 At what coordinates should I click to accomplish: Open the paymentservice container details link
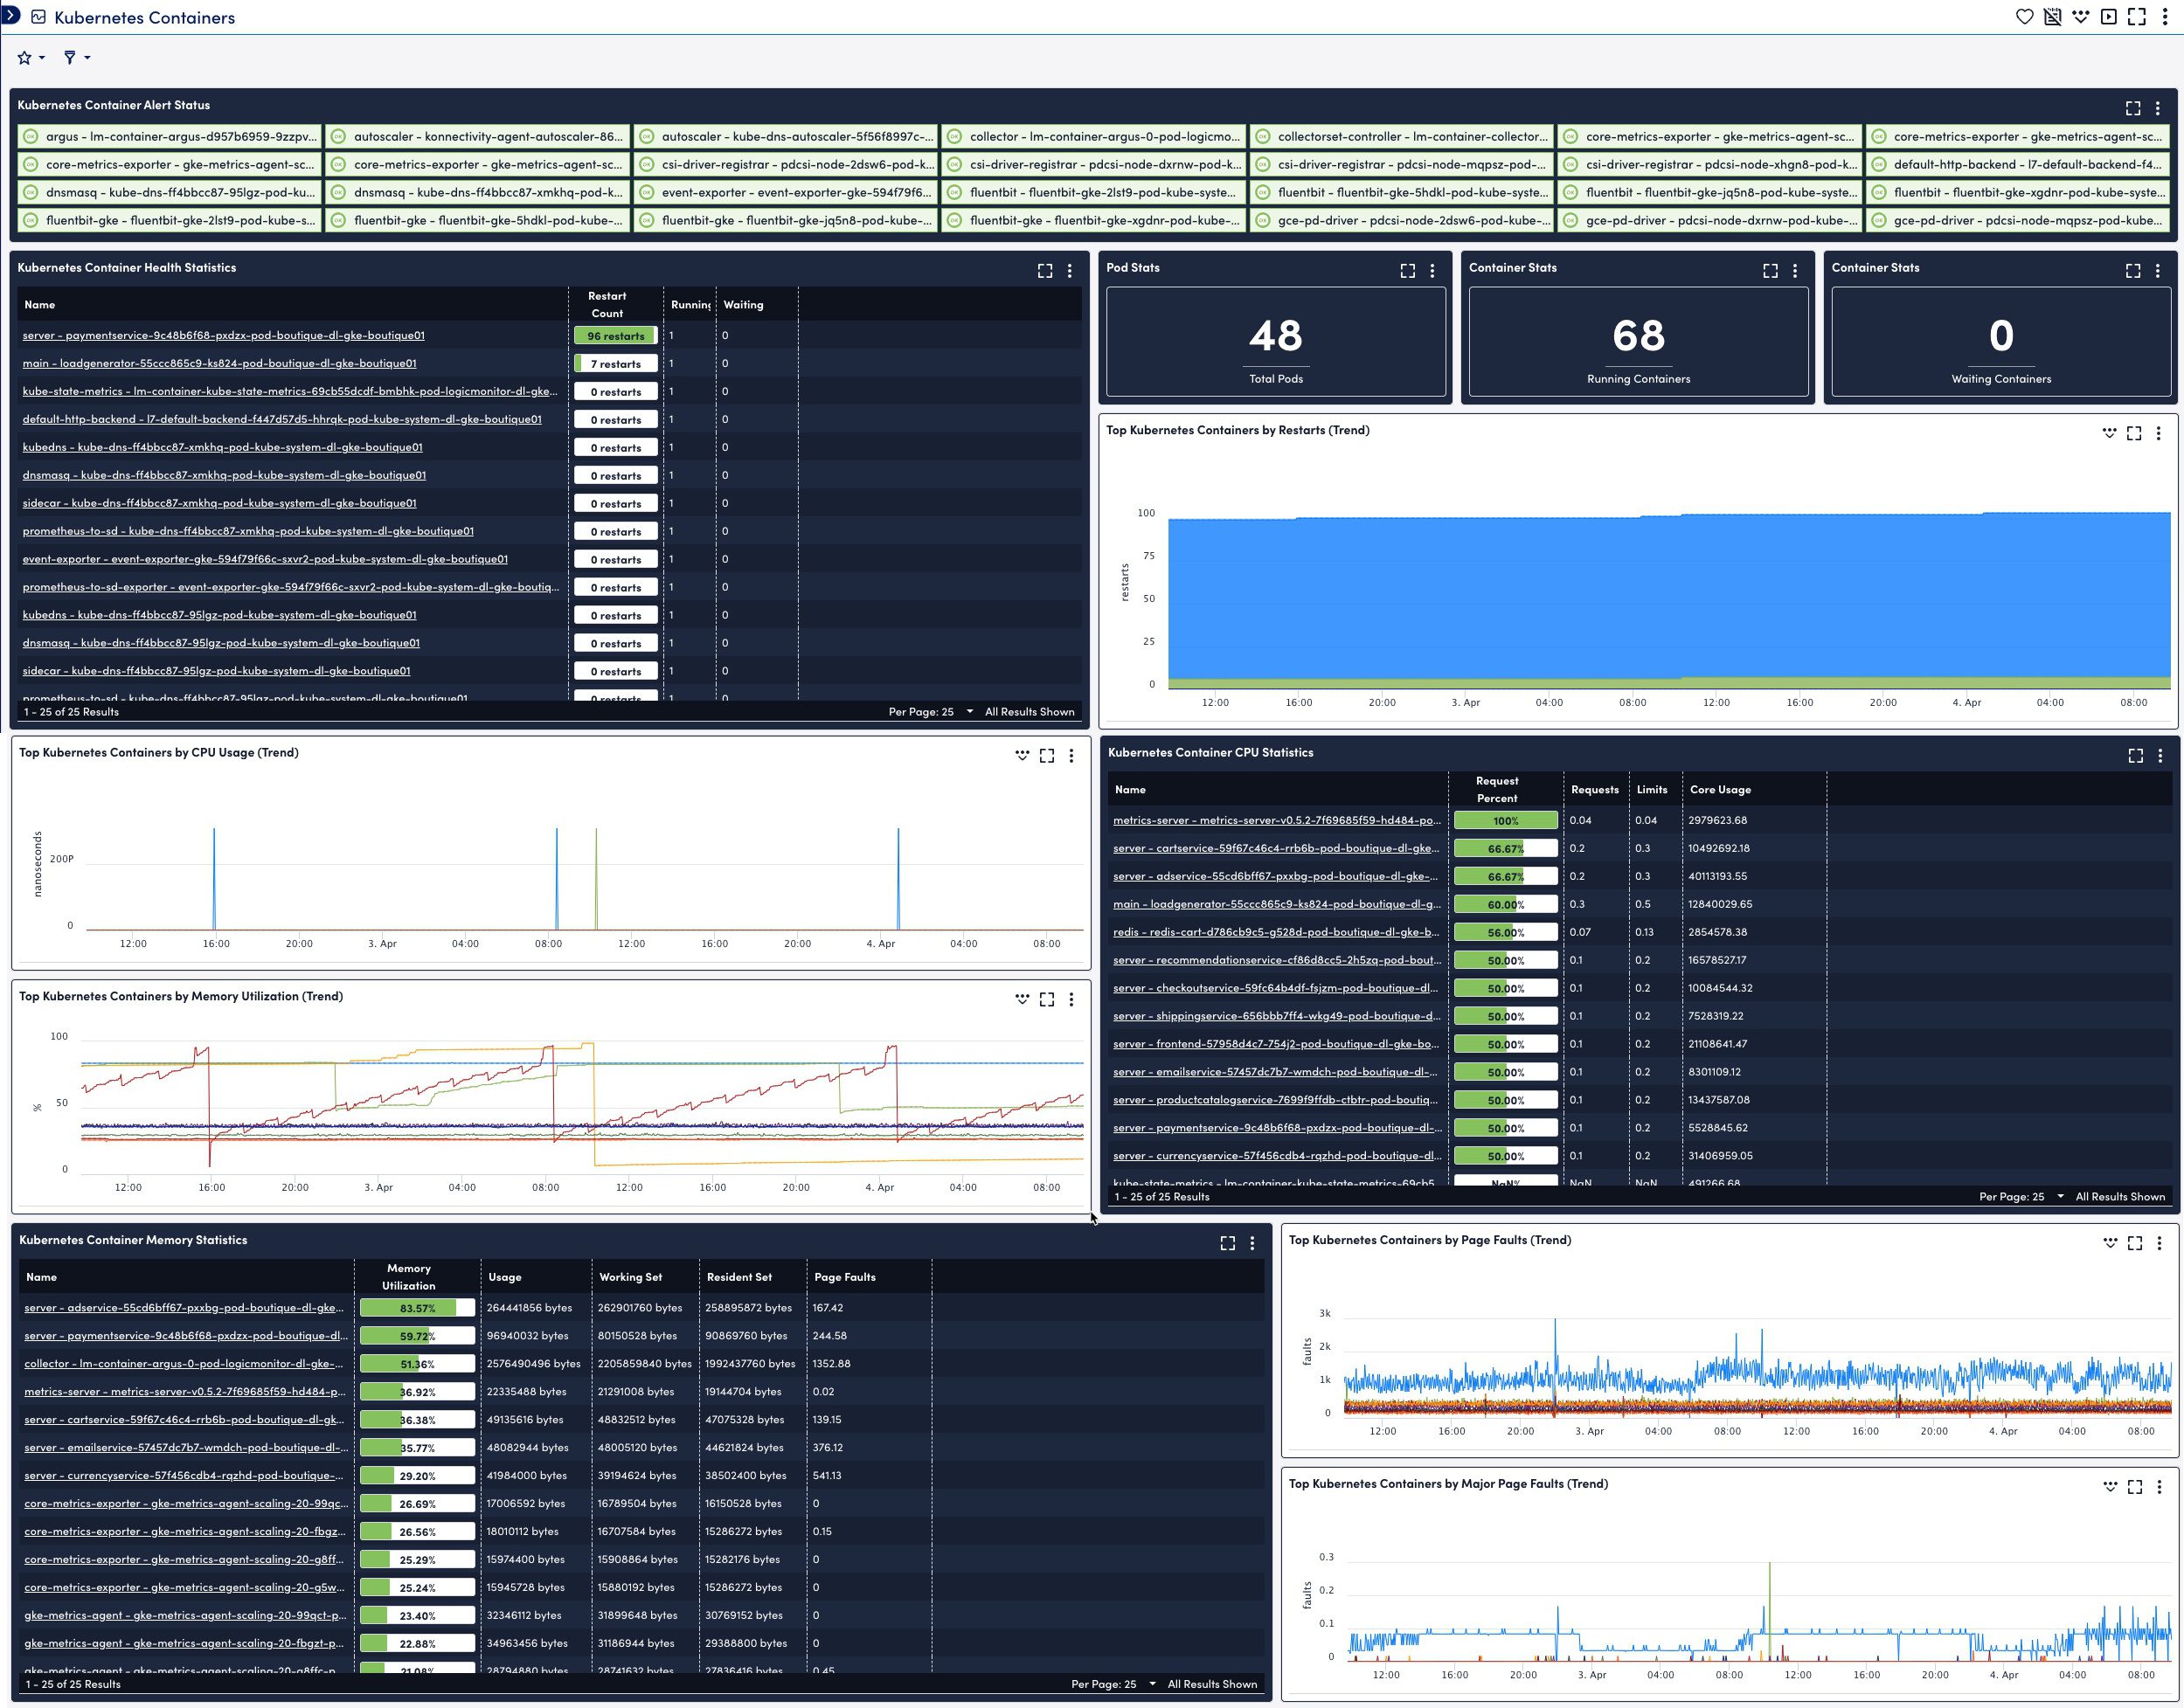(x=222, y=335)
